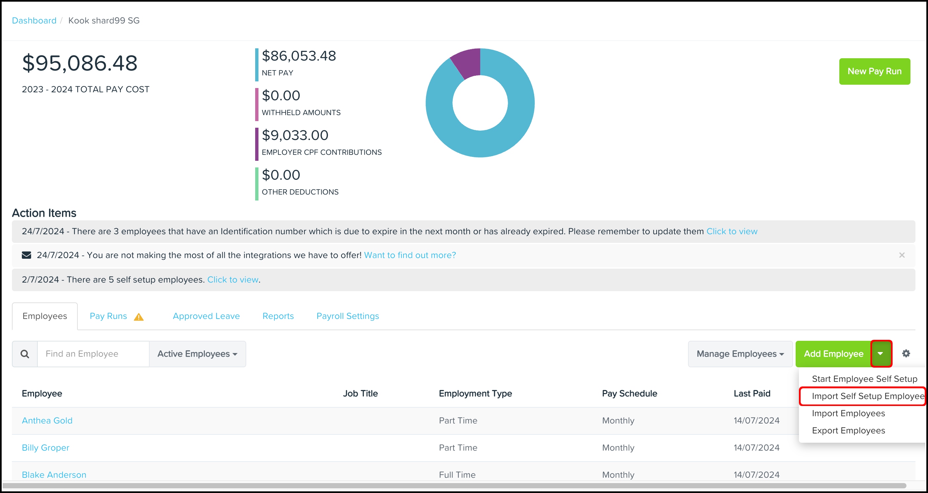Screen dimensions: 928x493
Task: Expand the Manage Employees dropdown
Action: point(740,354)
